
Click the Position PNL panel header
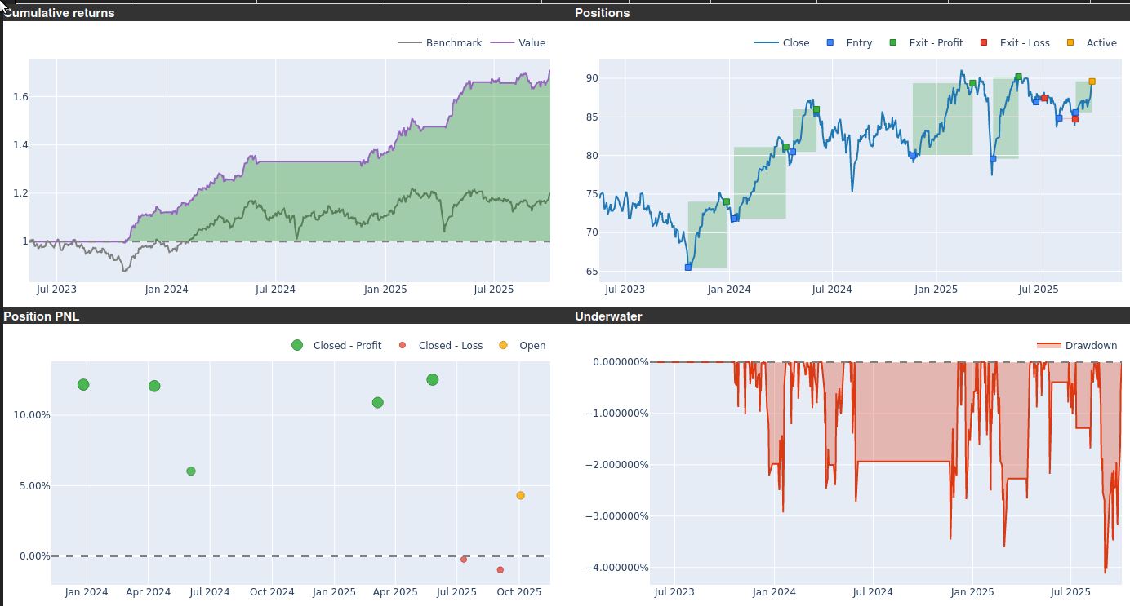pyautogui.click(x=42, y=316)
